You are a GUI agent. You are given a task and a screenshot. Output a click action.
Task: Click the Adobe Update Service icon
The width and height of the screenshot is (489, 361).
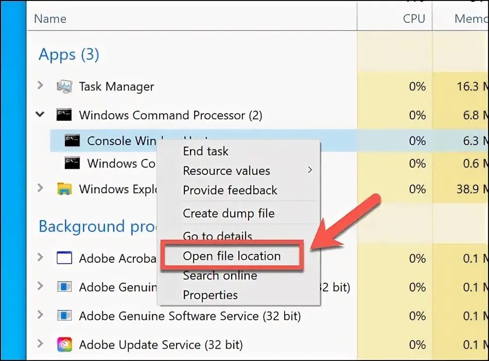click(x=64, y=344)
